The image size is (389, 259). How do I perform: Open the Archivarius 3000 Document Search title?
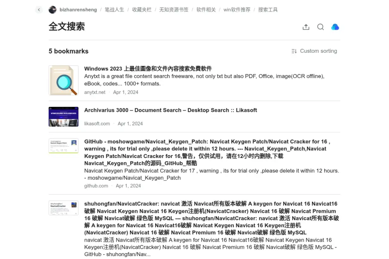(171, 110)
